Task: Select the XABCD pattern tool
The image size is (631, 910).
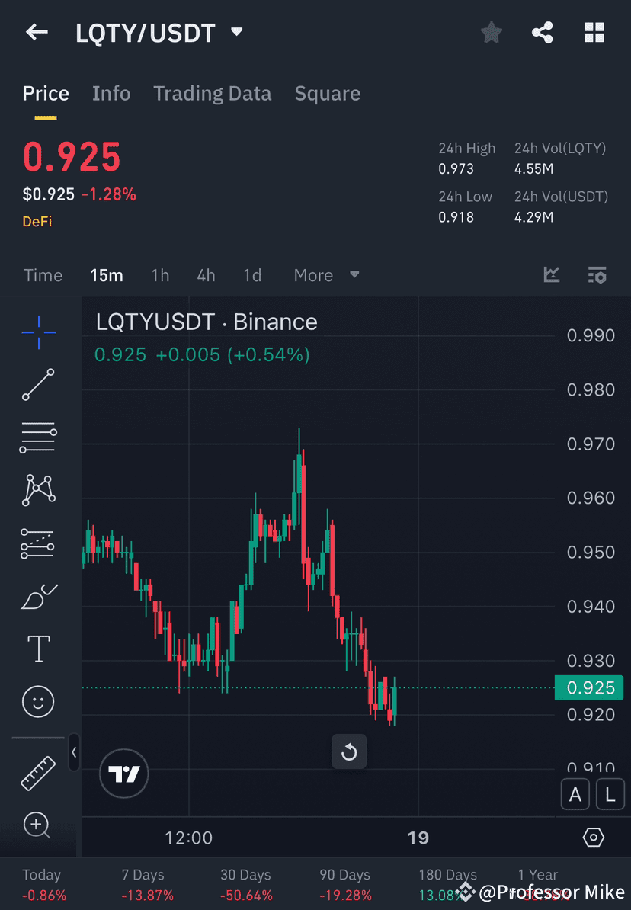Action: click(x=38, y=490)
